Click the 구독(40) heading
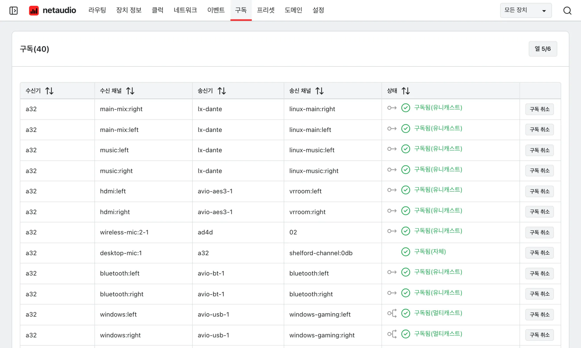Screen dimensions: 581x348 pyautogui.click(x=34, y=49)
